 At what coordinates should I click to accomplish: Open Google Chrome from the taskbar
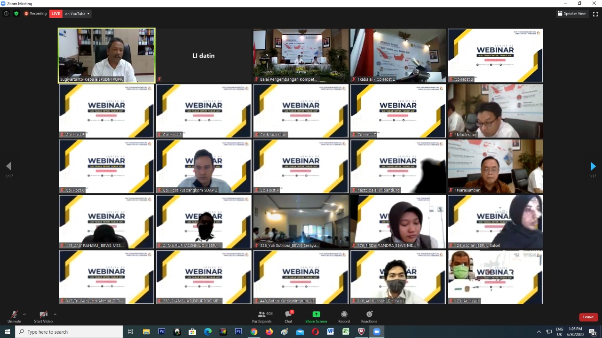pos(254,331)
